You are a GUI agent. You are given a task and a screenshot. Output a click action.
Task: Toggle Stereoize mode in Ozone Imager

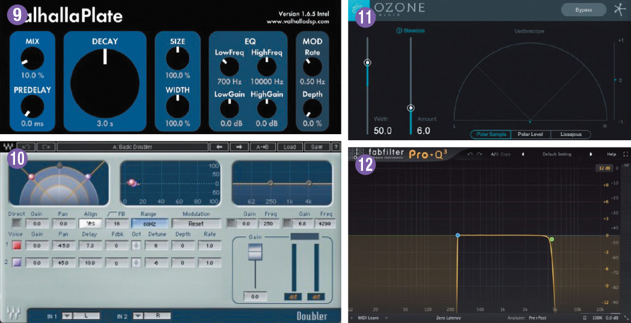413,30
